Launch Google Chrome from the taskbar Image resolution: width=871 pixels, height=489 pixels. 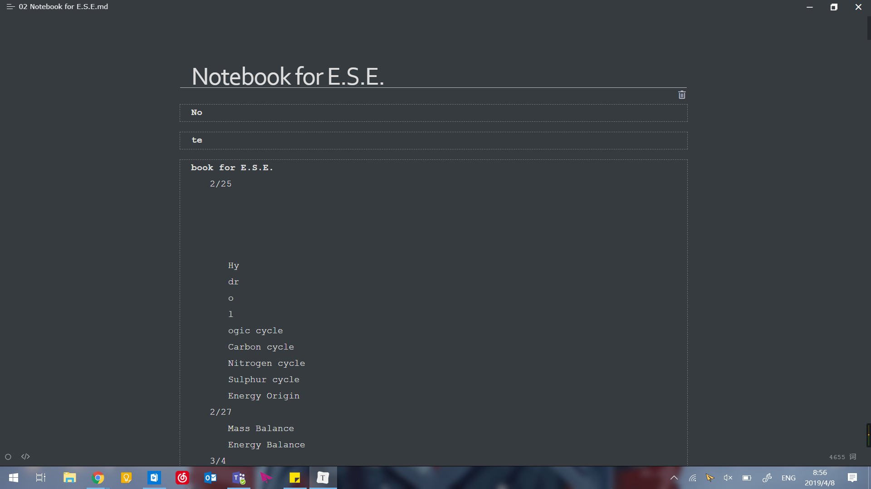[98, 478]
